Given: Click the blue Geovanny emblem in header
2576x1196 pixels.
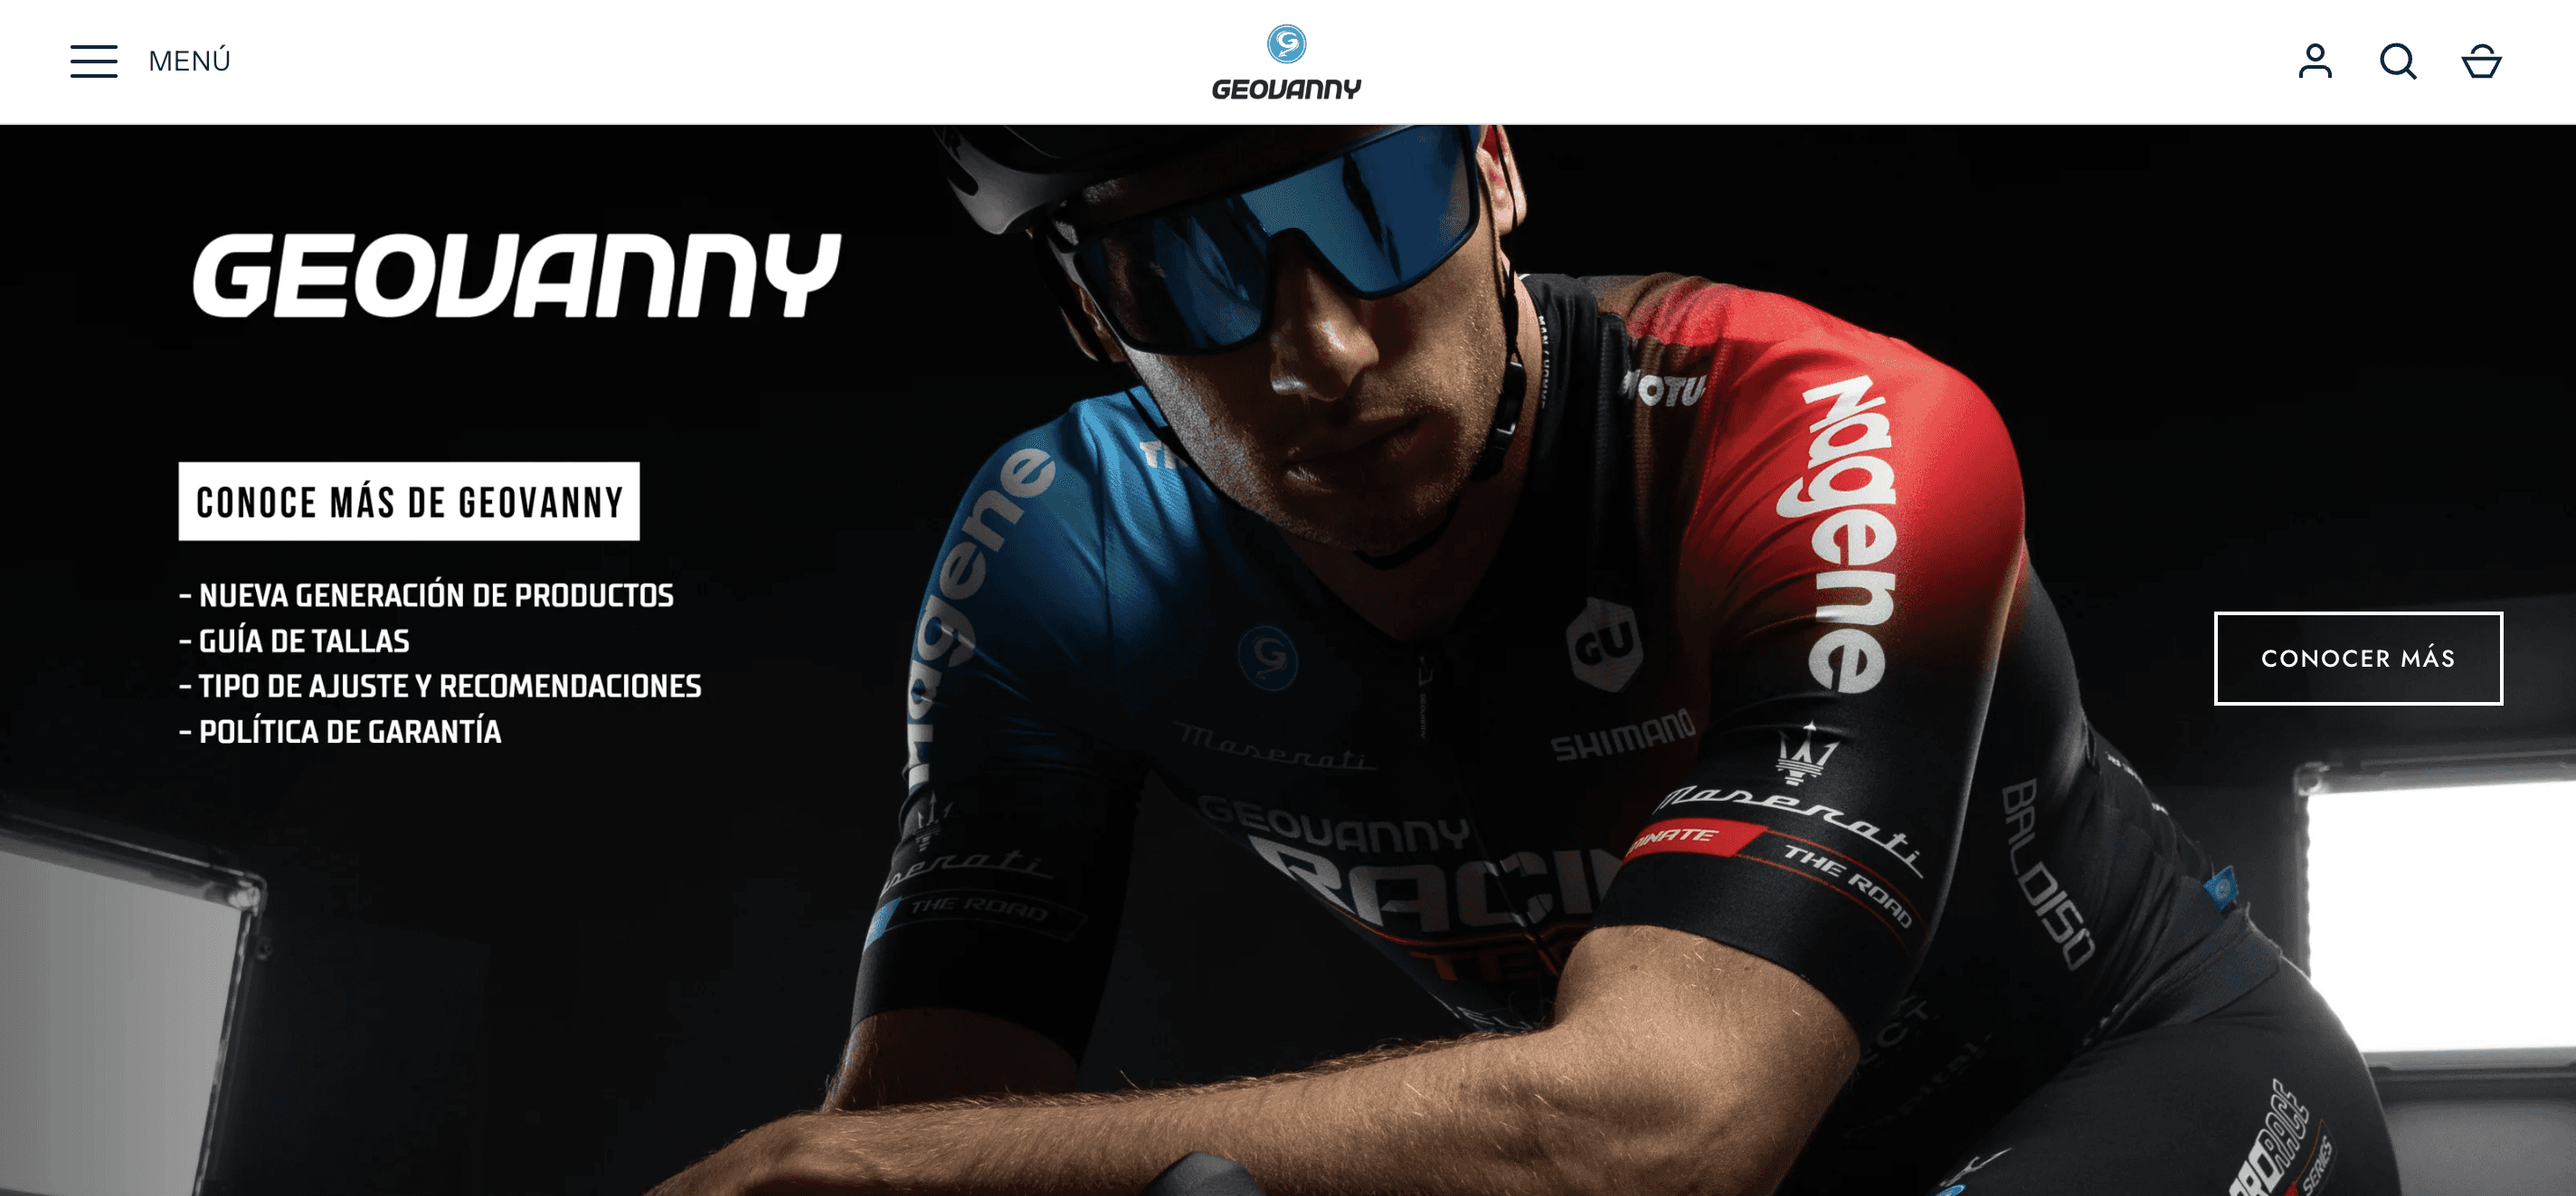Looking at the screenshot, I should click(1287, 44).
